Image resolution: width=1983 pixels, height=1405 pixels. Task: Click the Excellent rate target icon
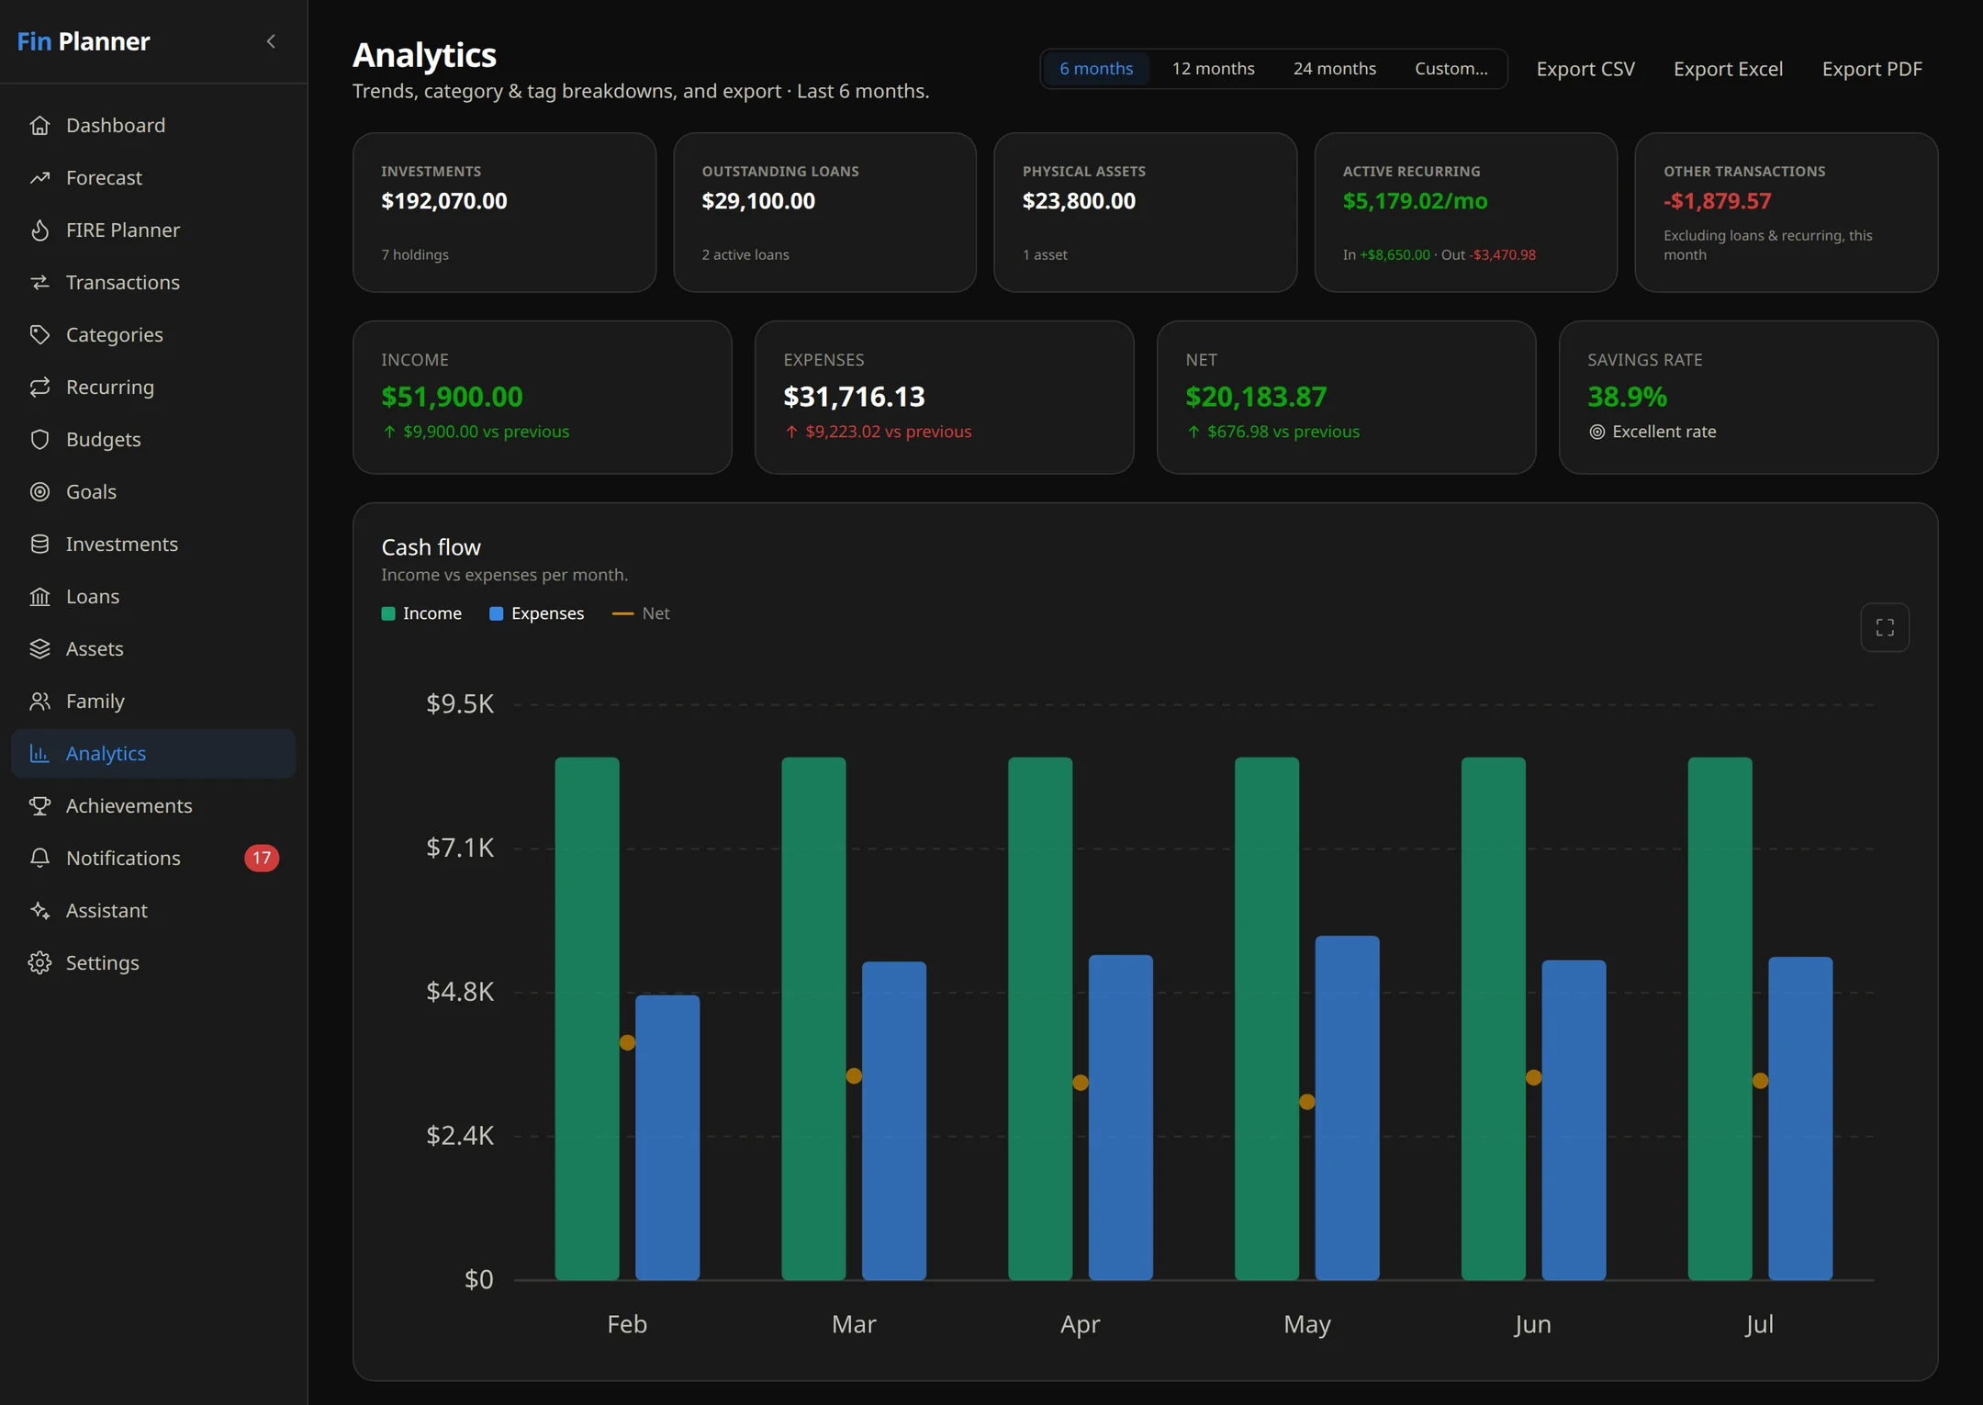click(x=1597, y=432)
